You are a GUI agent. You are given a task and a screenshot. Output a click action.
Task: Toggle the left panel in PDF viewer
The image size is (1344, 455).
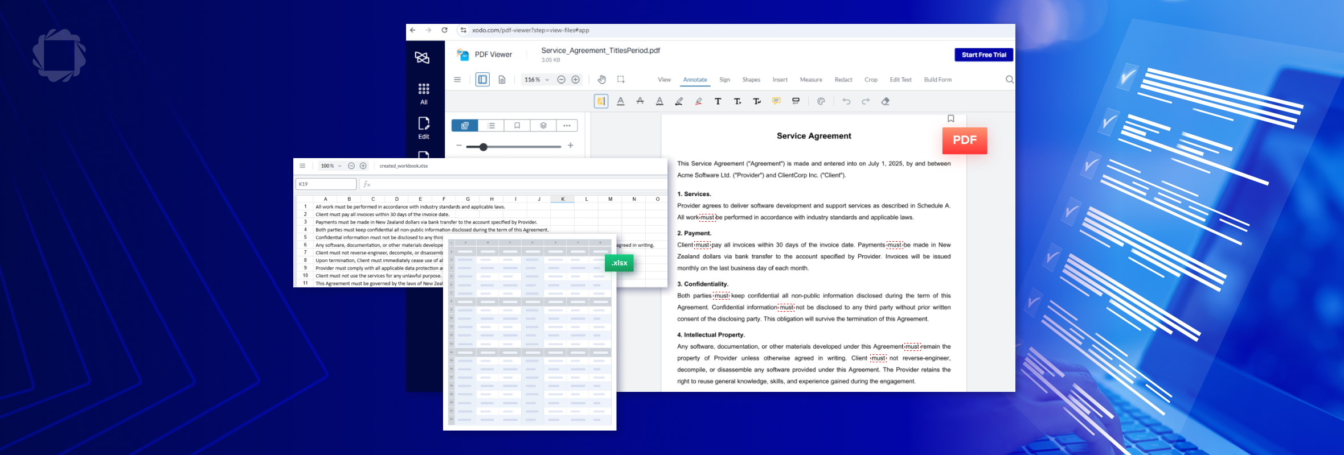482,80
